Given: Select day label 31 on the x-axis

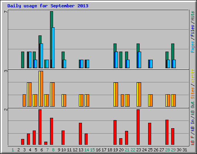Looking at the screenshot, I should (185, 150).
